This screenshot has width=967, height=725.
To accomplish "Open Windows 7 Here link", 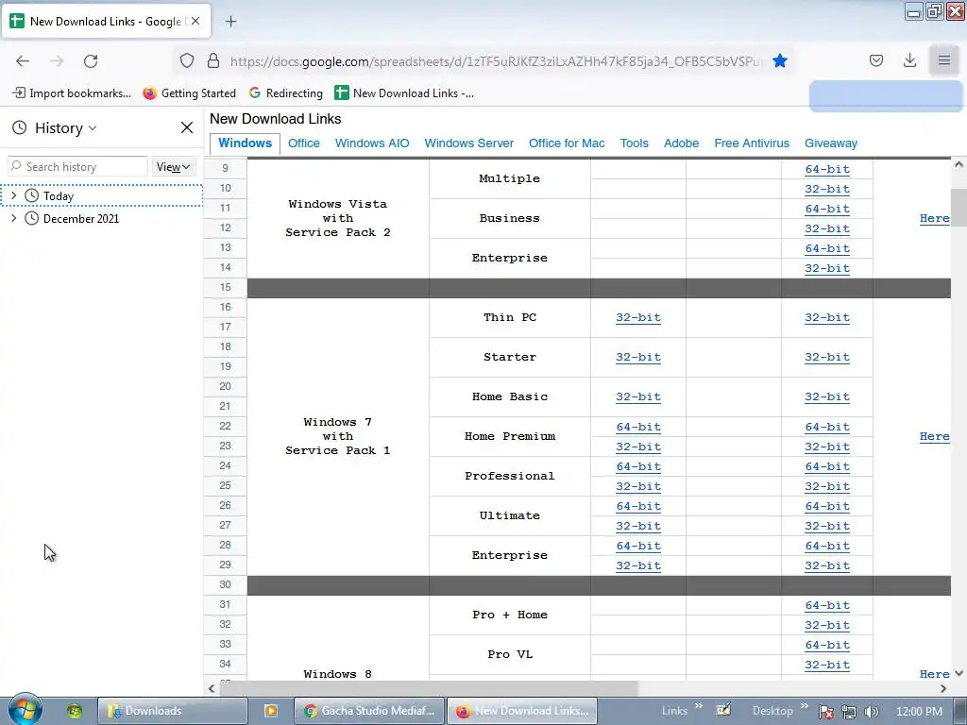I will [934, 436].
